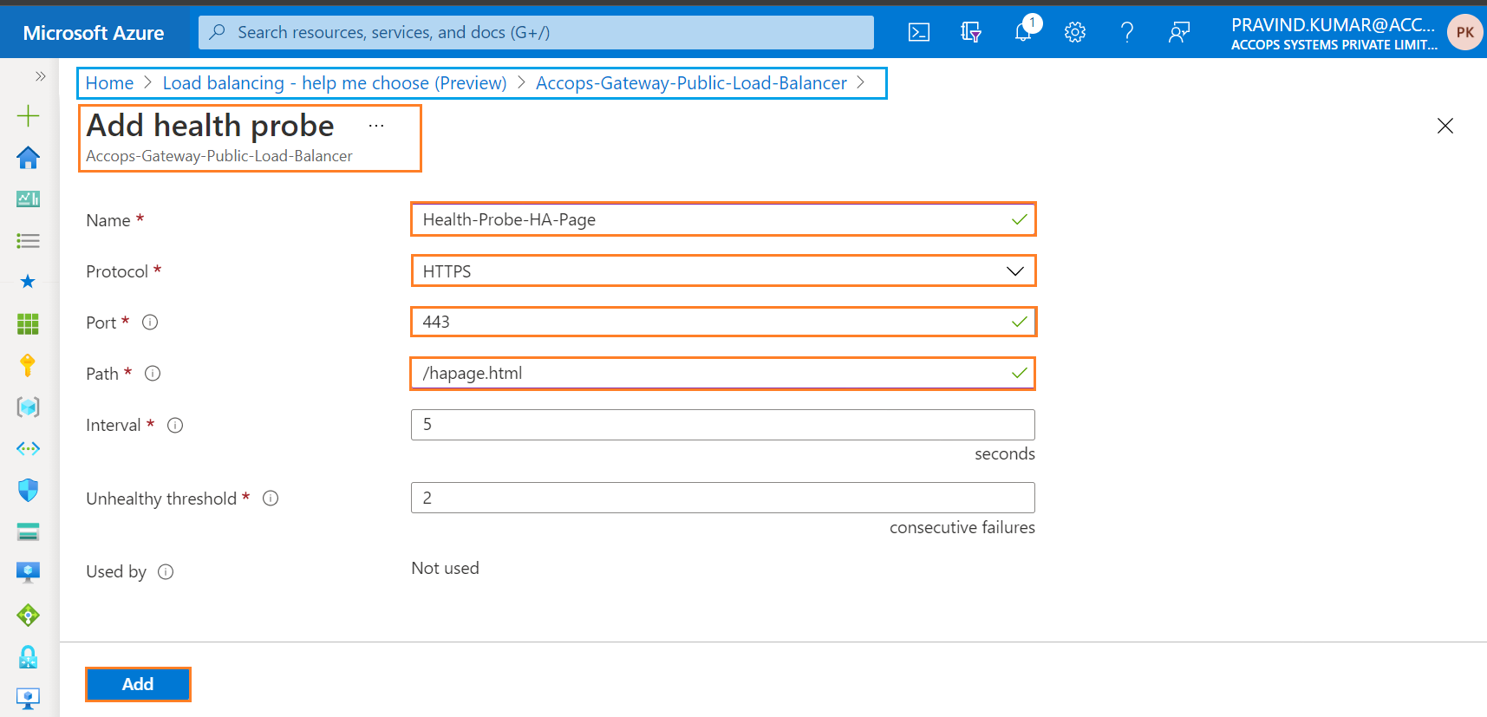1487x717 pixels.
Task: Open Storage accounts sidebar icon
Action: 28,531
